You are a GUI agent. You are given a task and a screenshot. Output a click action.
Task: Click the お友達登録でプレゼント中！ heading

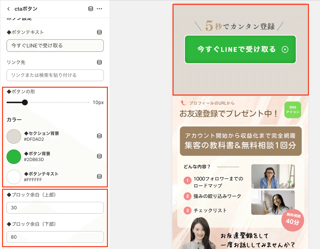(x=229, y=114)
